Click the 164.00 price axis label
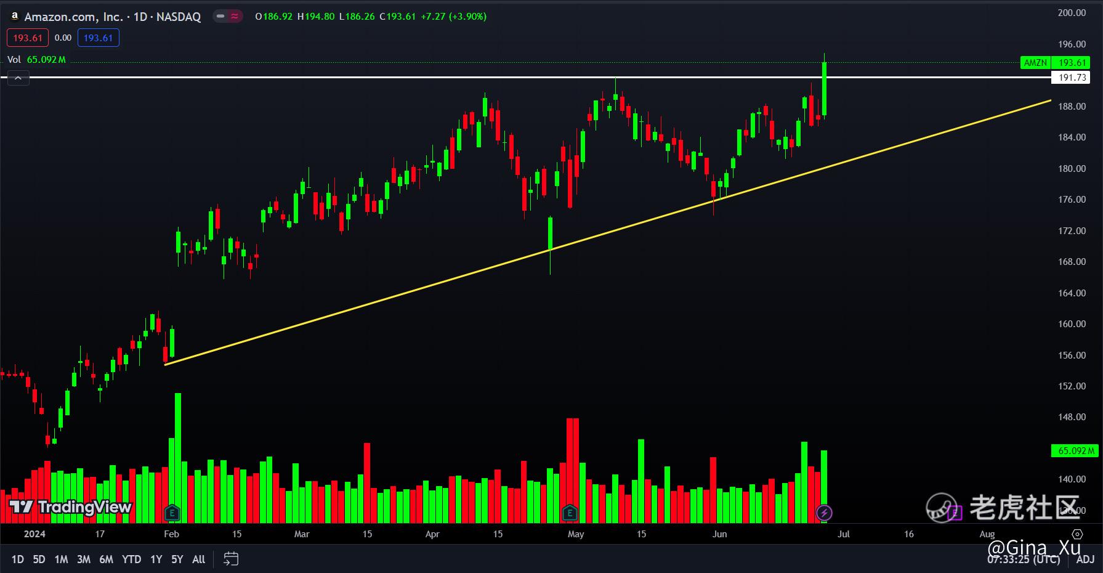Image resolution: width=1103 pixels, height=573 pixels. [1072, 293]
